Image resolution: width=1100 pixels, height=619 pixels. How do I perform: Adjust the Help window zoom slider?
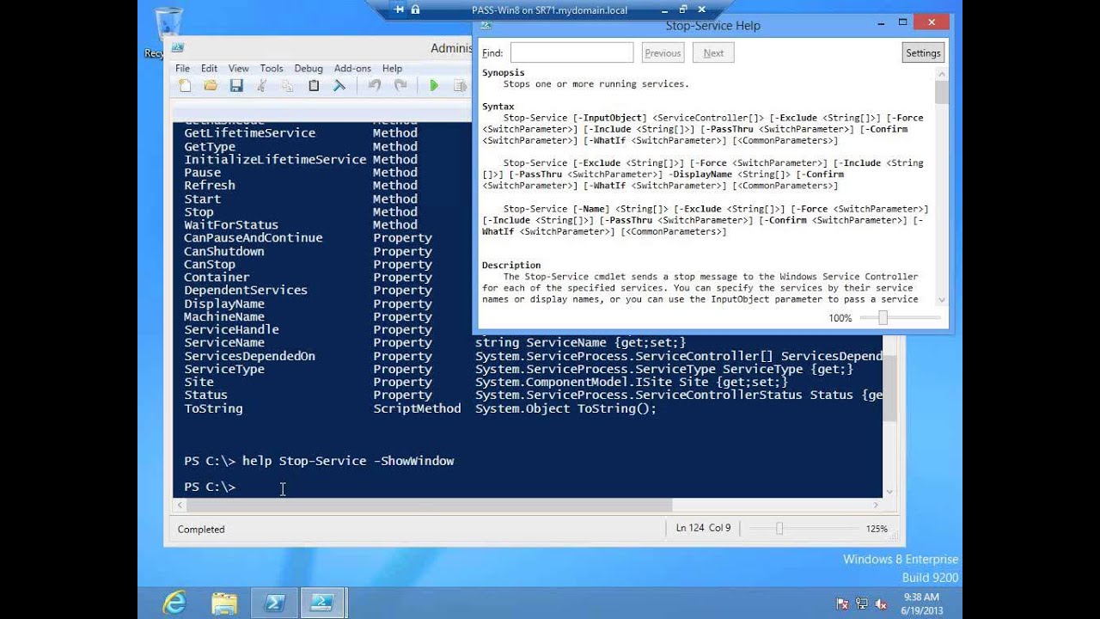click(x=883, y=318)
